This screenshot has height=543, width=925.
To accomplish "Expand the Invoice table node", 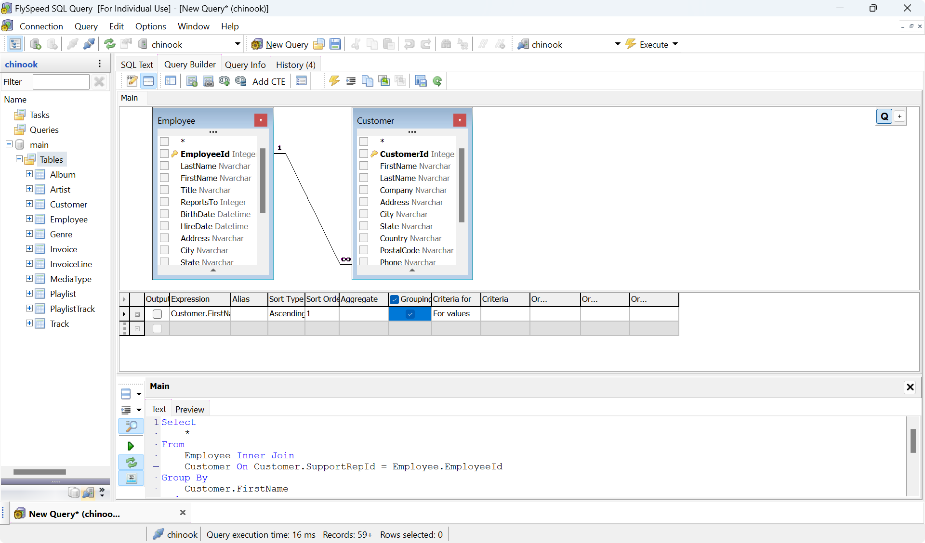I will tap(29, 249).
